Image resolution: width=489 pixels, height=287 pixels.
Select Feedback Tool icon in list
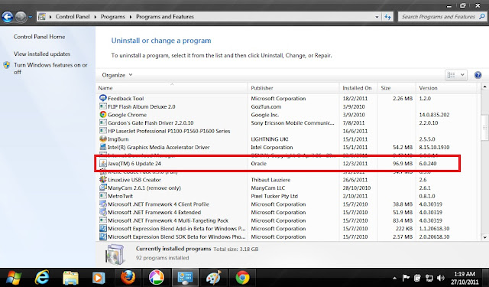[103, 98]
